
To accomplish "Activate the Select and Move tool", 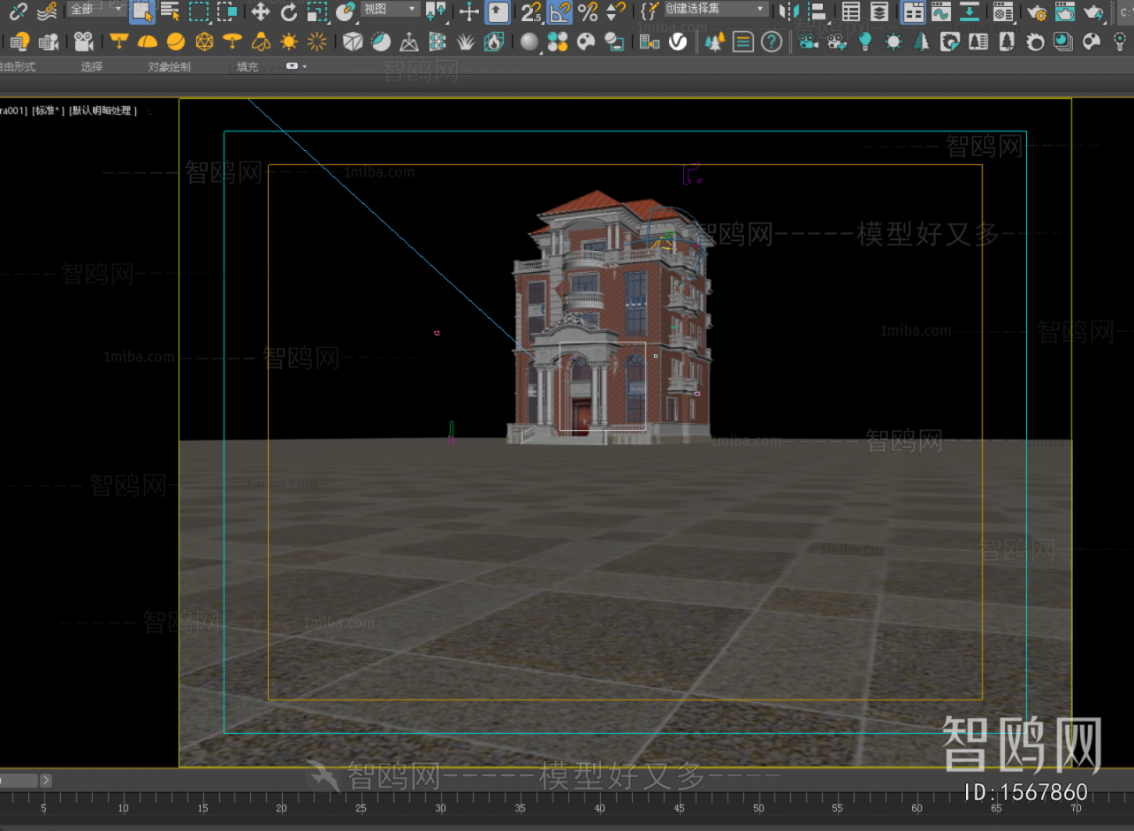I will [x=260, y=11].
